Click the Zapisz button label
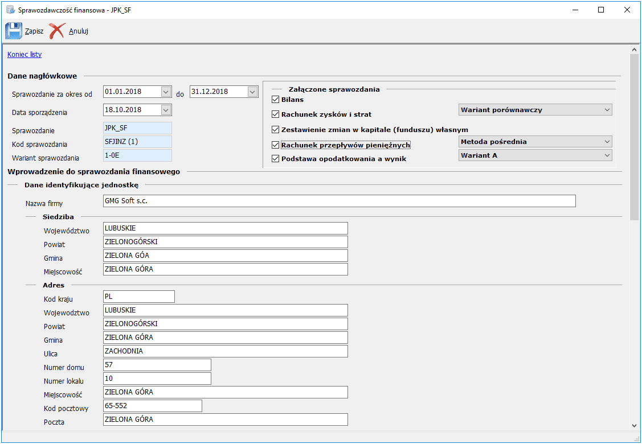 [x=34, y=31]
